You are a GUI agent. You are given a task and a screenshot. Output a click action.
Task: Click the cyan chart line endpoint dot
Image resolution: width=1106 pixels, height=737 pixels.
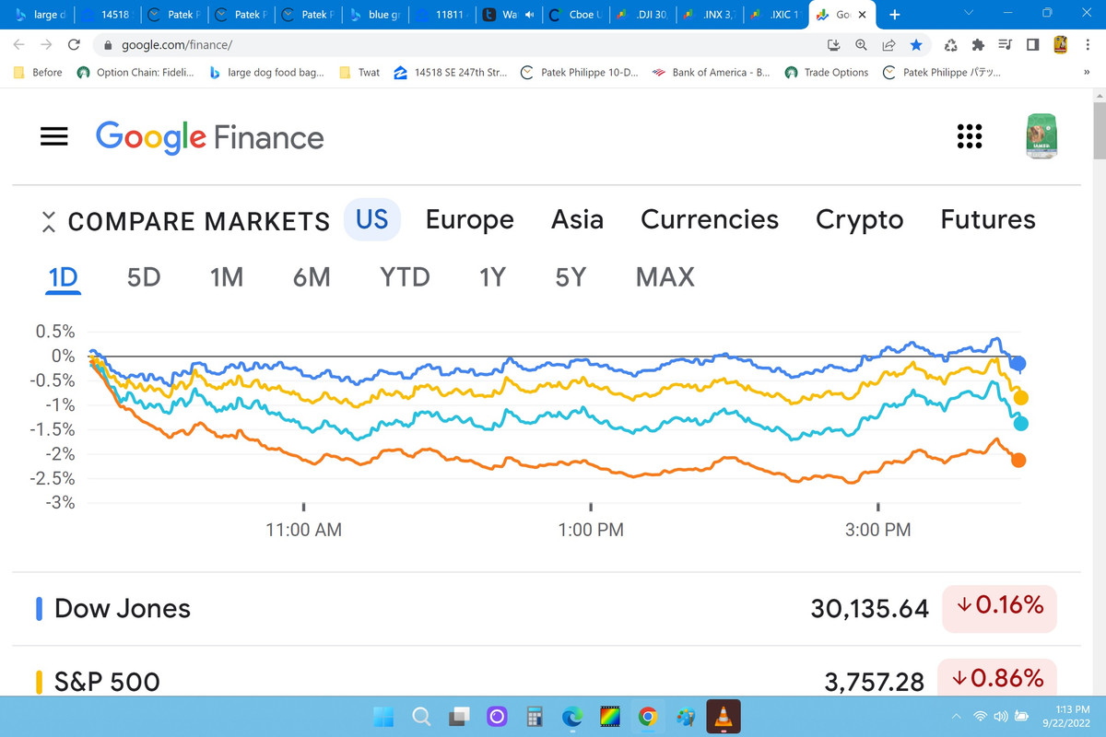point(1020,424)
